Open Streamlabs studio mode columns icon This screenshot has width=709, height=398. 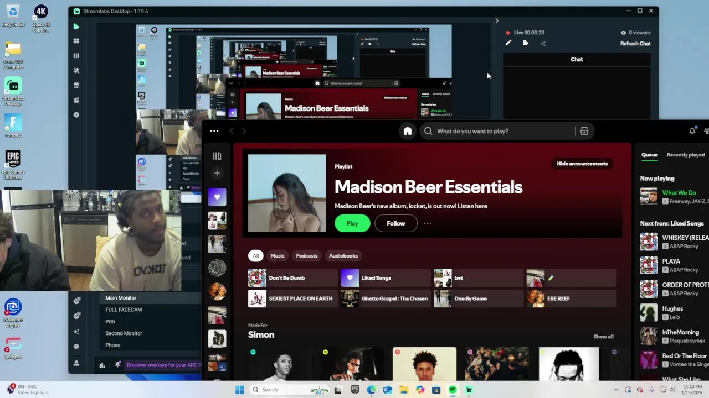(x=76, y=56)
